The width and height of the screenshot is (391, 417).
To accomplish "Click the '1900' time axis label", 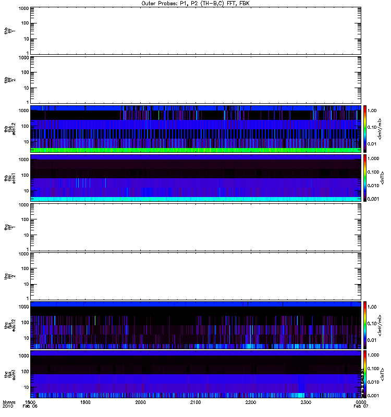I will (x=85, y=402).
